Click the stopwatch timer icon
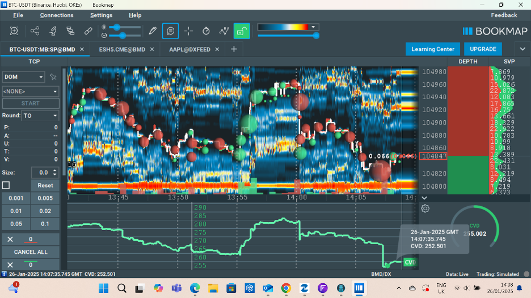Viewport: 531px width, 298px height. (x=206, y=31)
